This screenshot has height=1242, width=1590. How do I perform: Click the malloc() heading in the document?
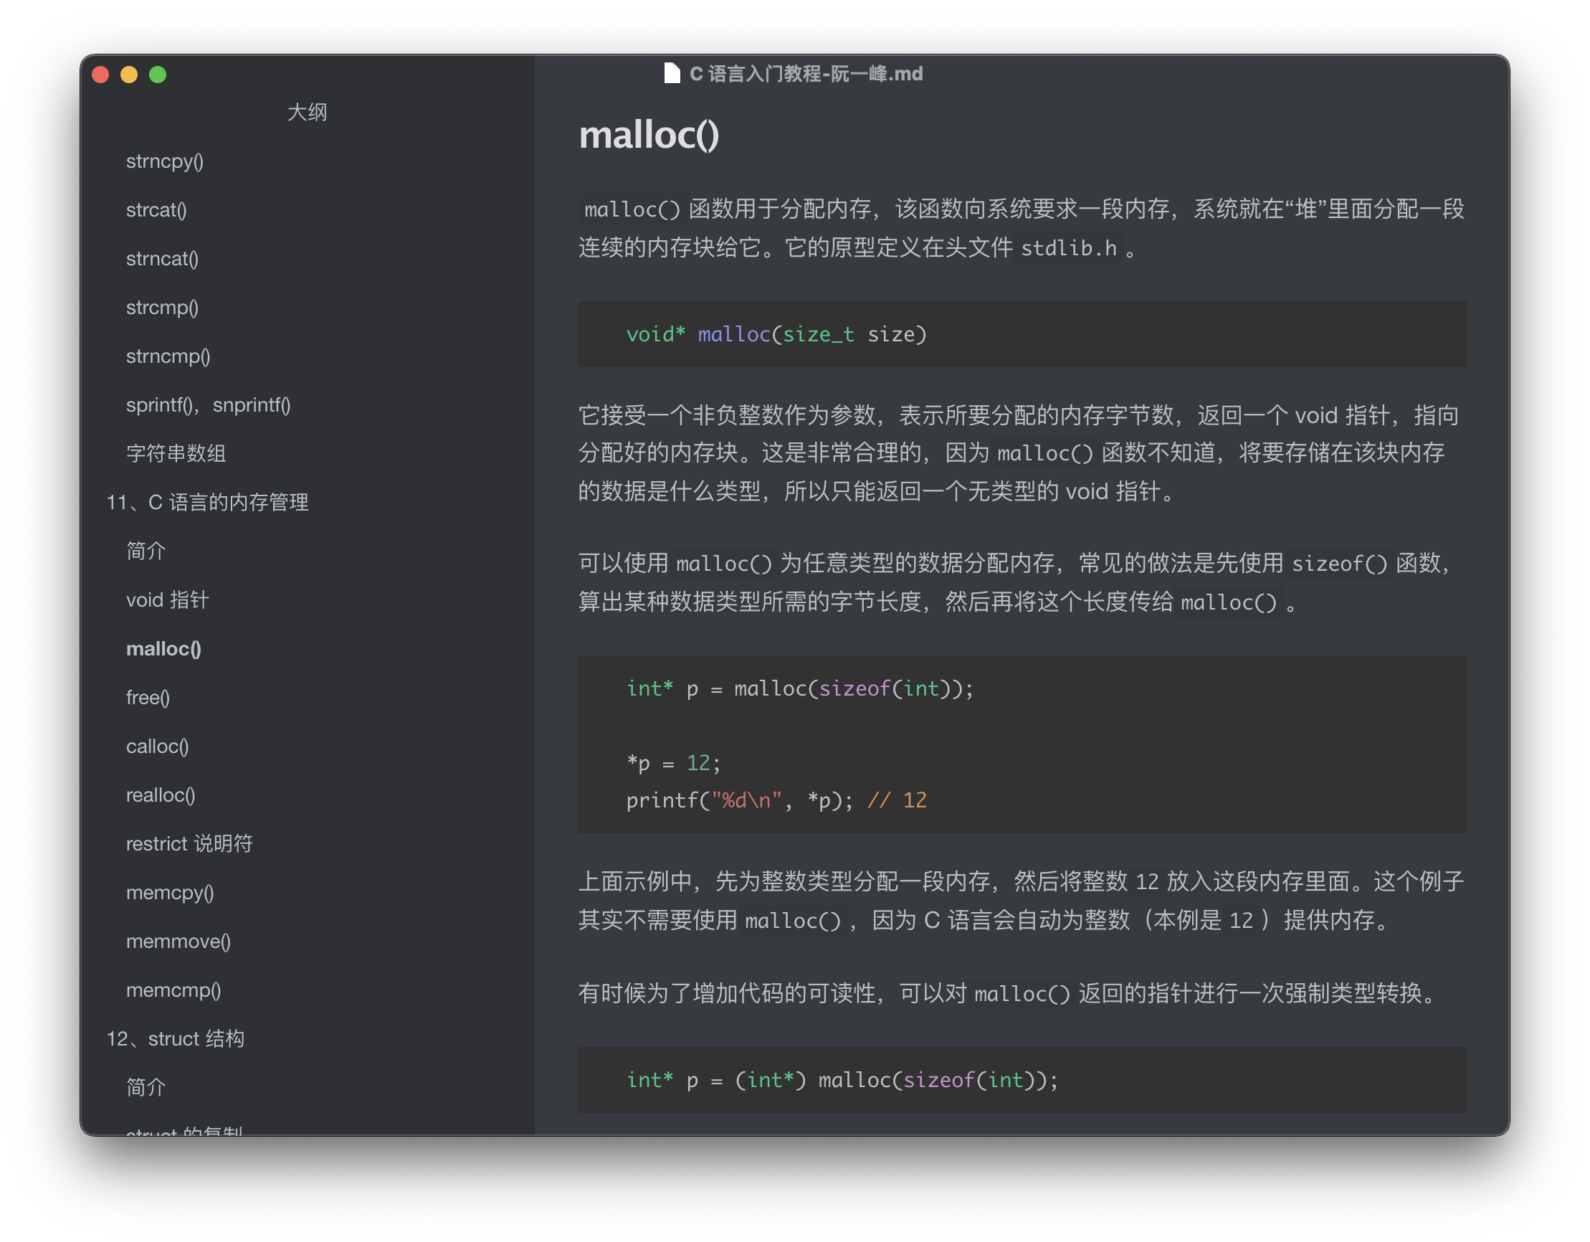pos(649,136)
